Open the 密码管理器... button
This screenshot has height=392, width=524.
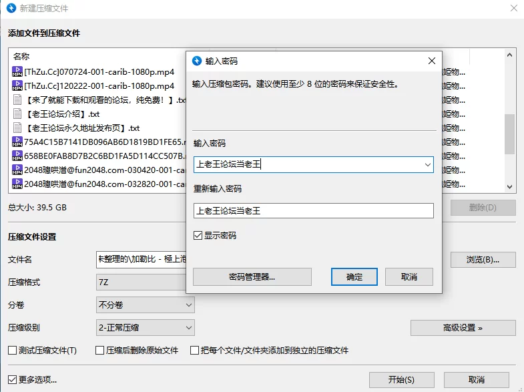252,276
